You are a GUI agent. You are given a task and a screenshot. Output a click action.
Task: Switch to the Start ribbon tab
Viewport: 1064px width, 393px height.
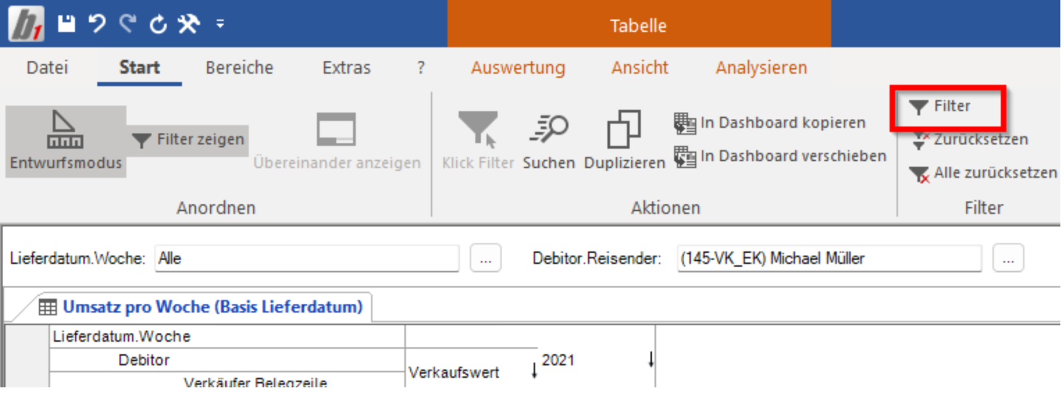[139, 68]
